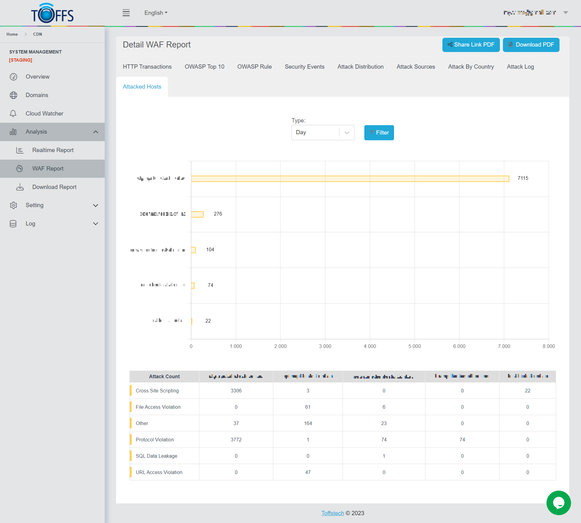Expand the Log submenu chevron
The image size is (581, 523).
coord(96,224)
